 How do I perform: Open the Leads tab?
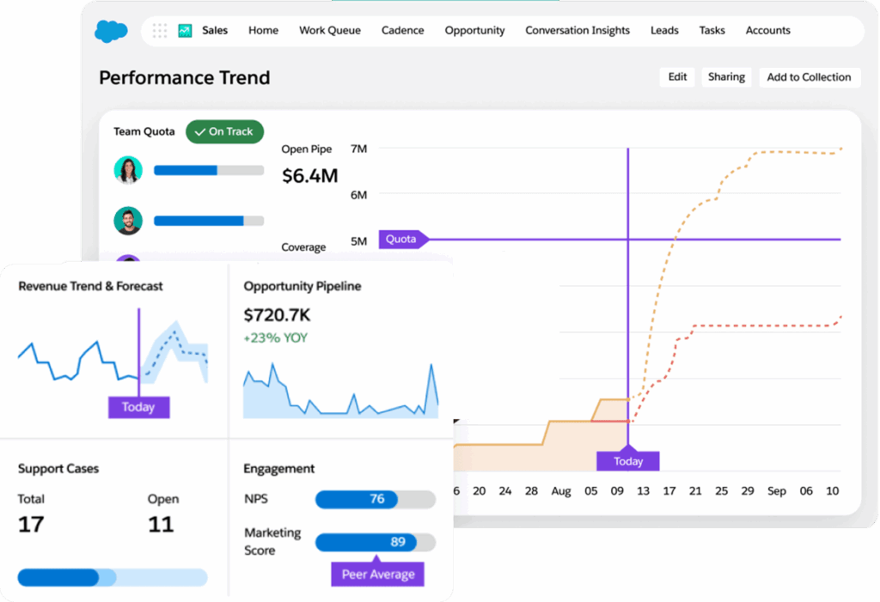tap(664, 30)
